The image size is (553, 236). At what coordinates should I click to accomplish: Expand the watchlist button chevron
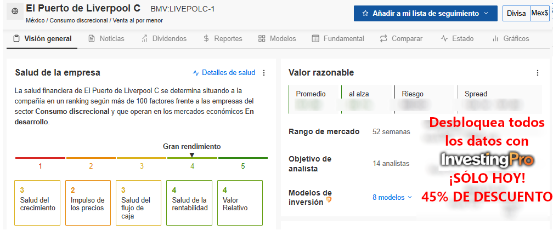pos(486,13)
